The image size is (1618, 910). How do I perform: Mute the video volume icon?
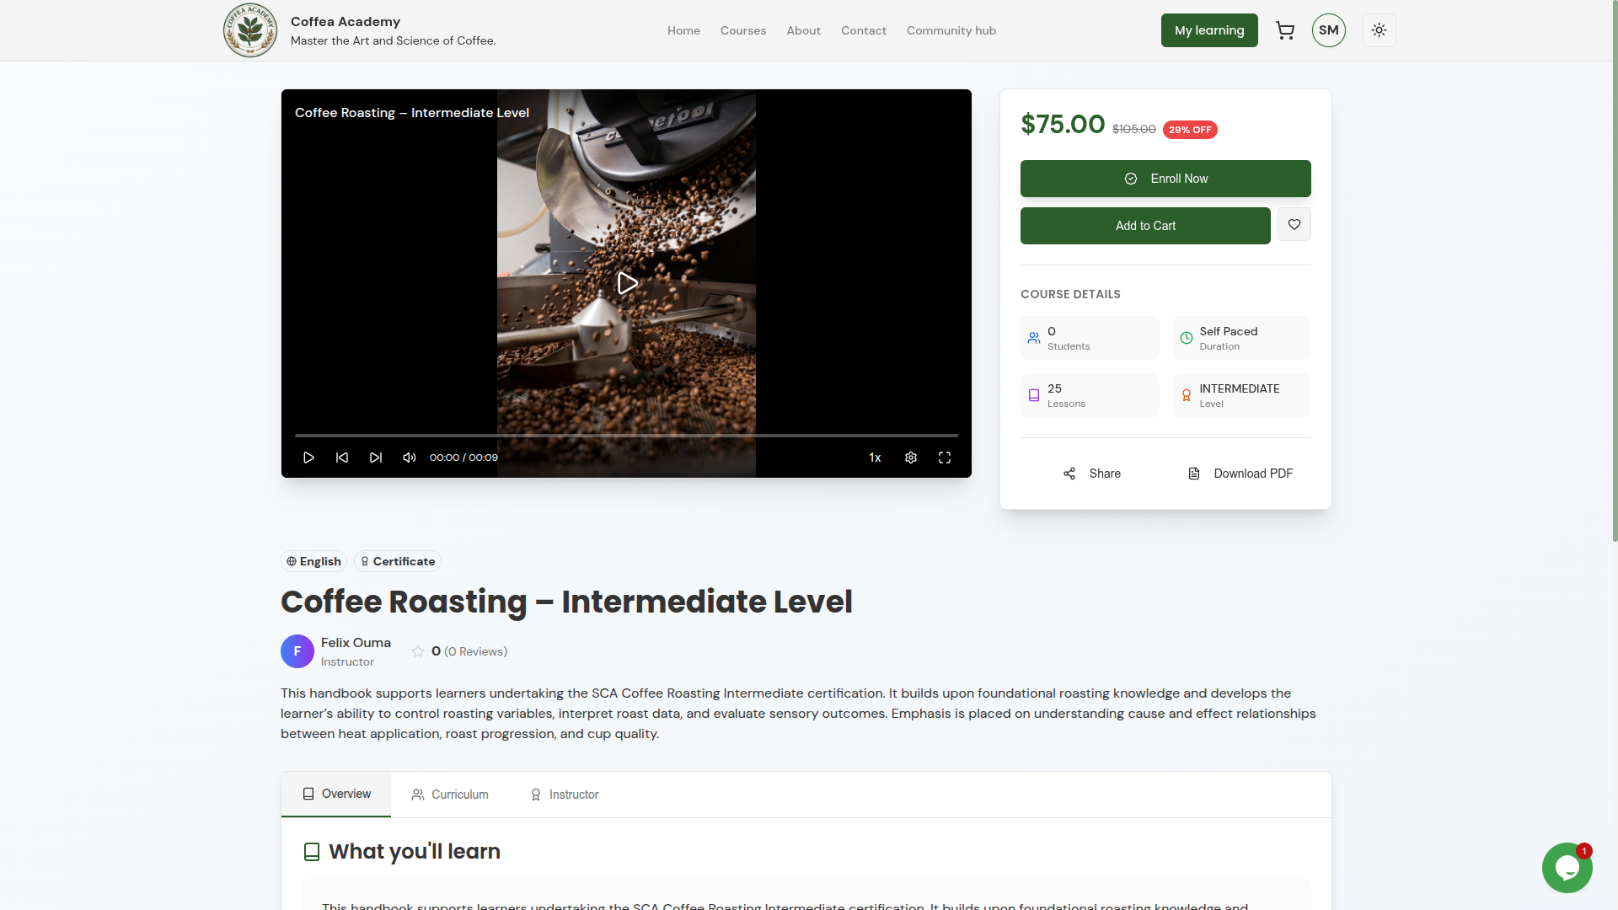point(410,458)
